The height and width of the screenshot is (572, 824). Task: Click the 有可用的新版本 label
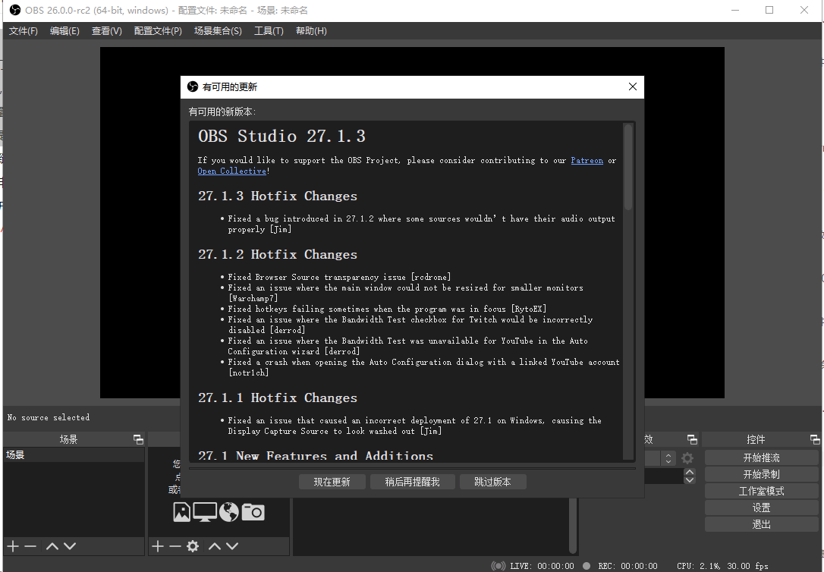click(222, 112)
